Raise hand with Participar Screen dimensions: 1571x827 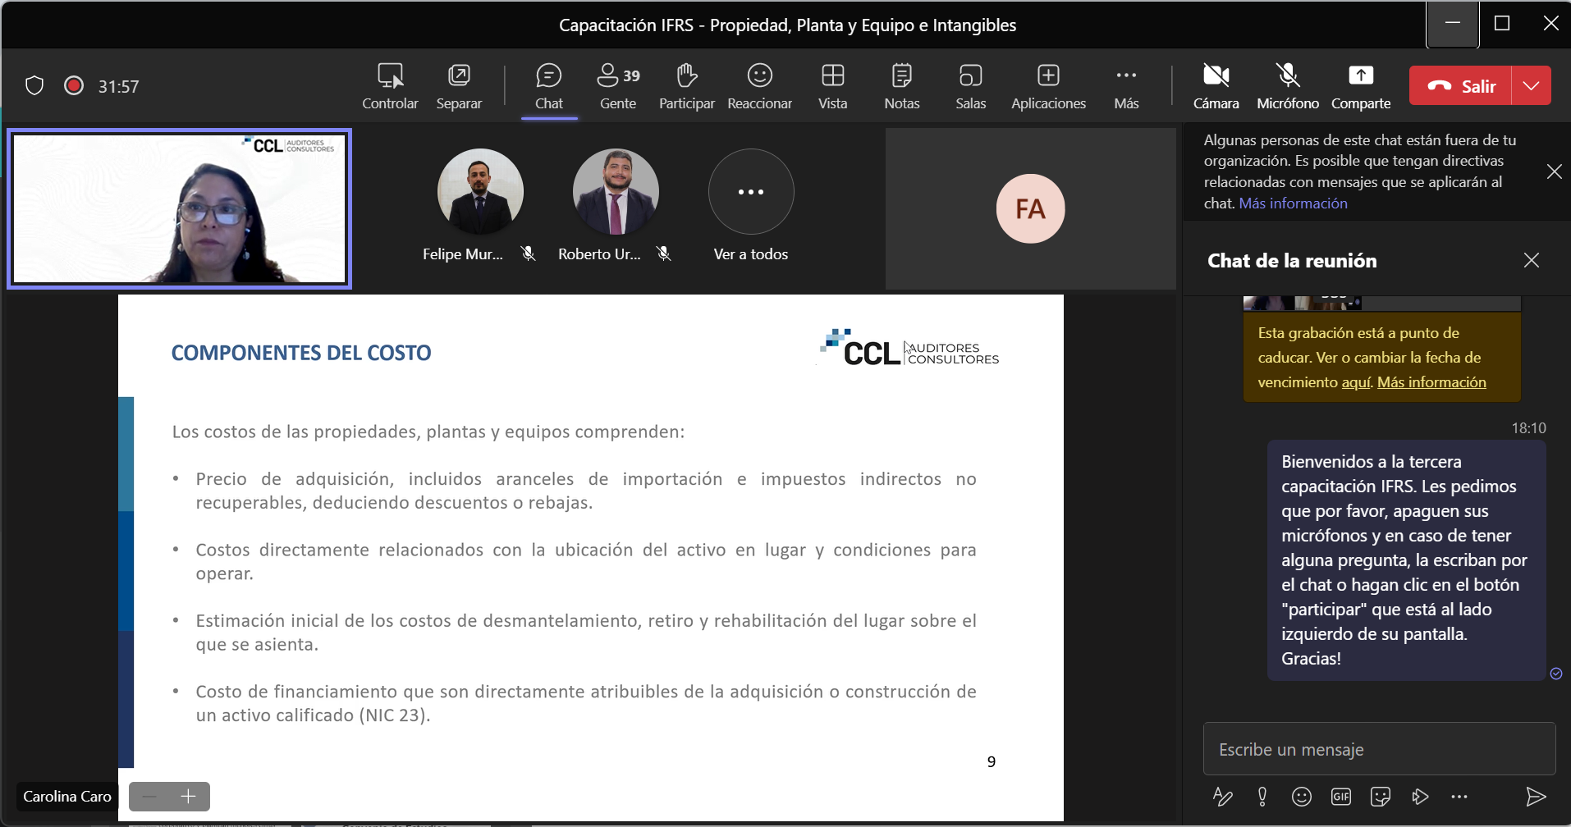687,86
